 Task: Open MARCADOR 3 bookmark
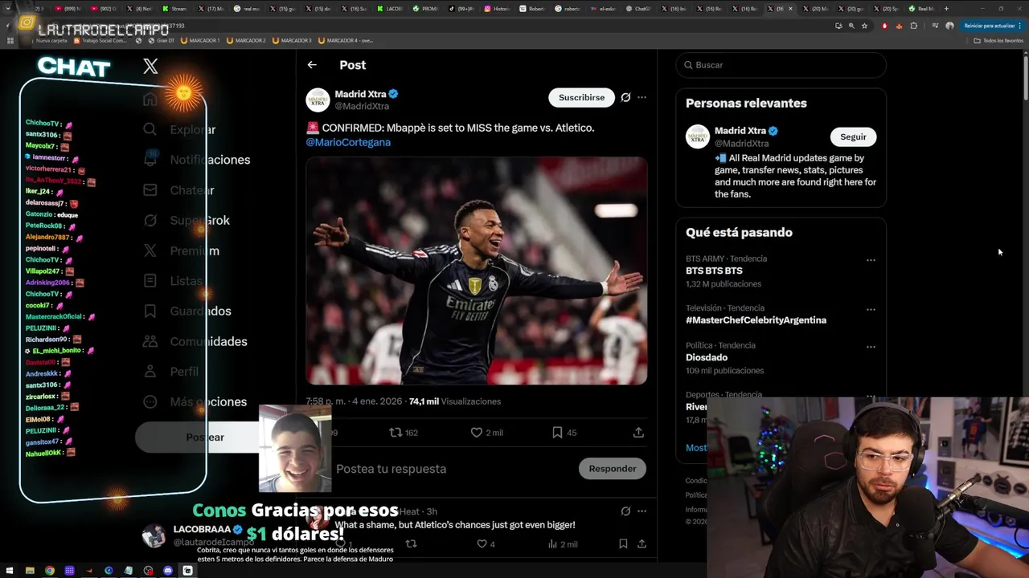(292, 40)
